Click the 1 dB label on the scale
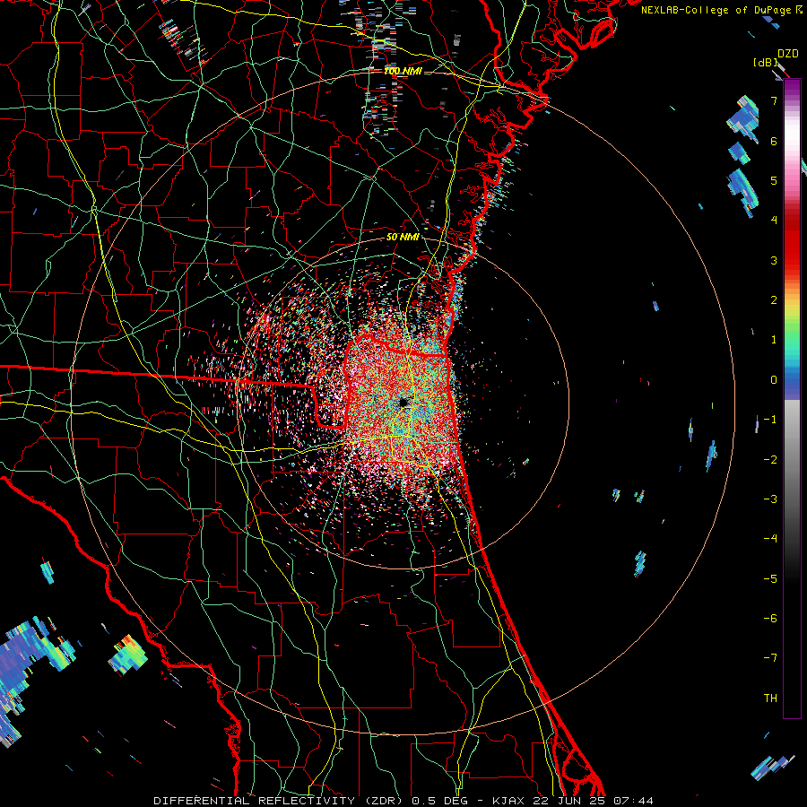Screen dimensions: 807x807 point(774,340)
